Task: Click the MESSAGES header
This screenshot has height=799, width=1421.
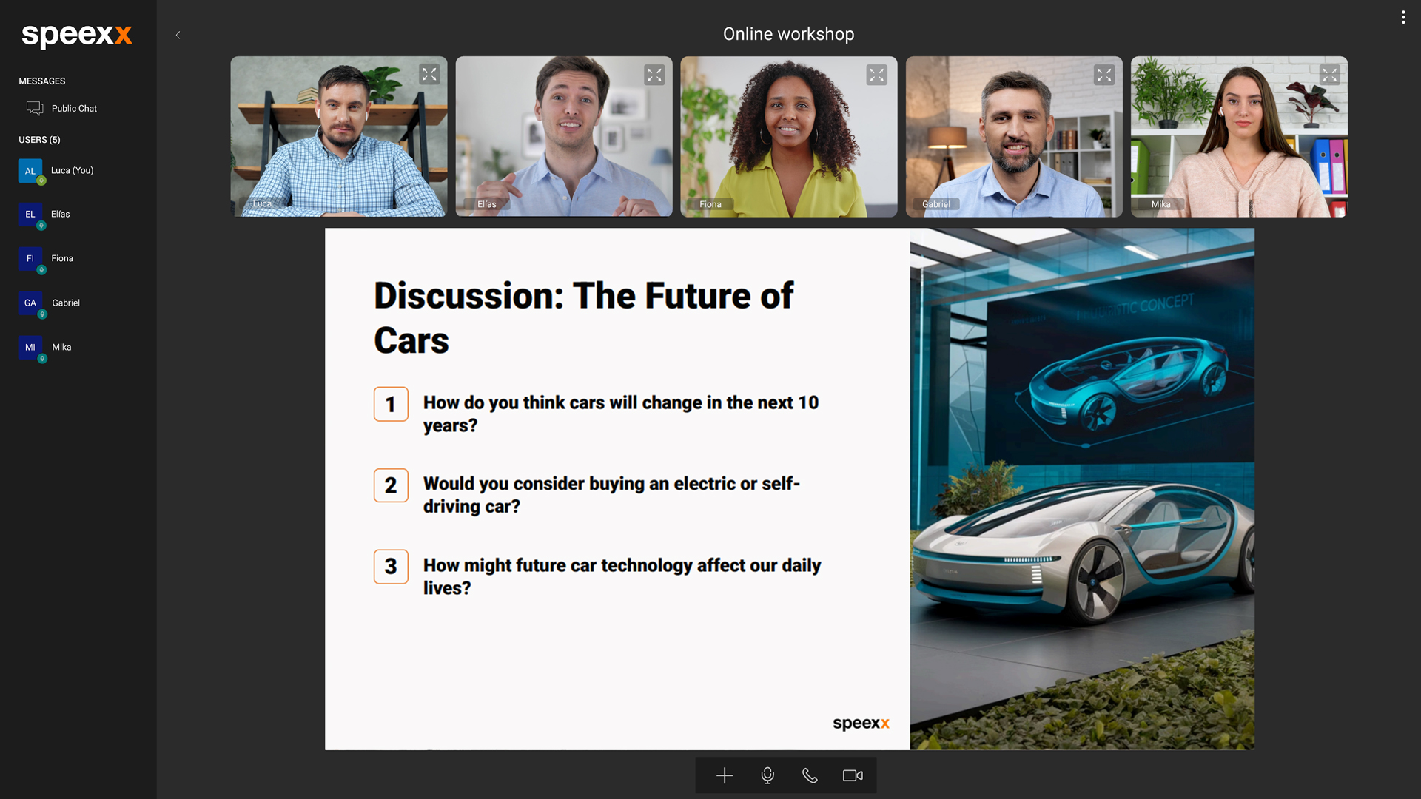Action: coord(42,81)
